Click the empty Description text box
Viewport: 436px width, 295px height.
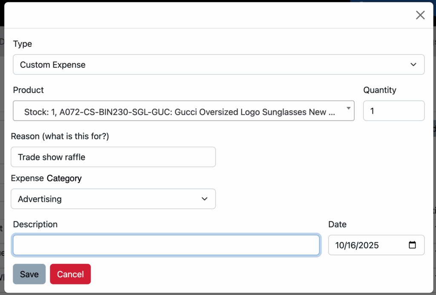(166, 245)
